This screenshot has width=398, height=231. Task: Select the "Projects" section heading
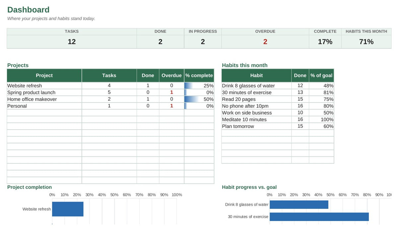pyautogui.click(x=18, y=65)
